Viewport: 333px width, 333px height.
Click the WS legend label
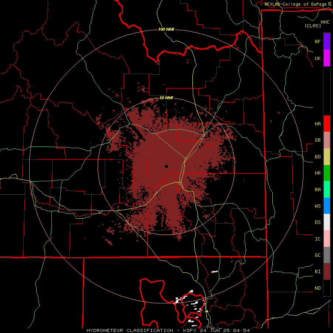click(x=317, y=206)
